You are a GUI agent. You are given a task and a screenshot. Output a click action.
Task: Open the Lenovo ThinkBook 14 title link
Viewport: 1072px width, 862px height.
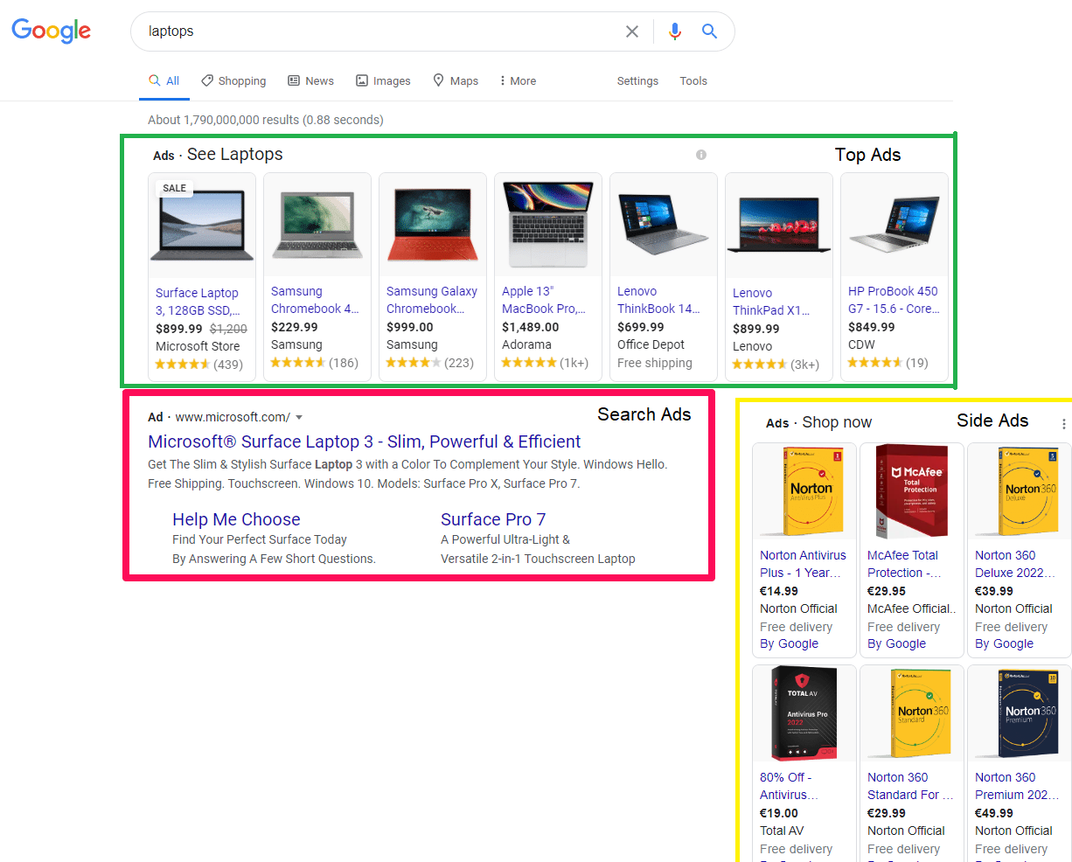658,300
